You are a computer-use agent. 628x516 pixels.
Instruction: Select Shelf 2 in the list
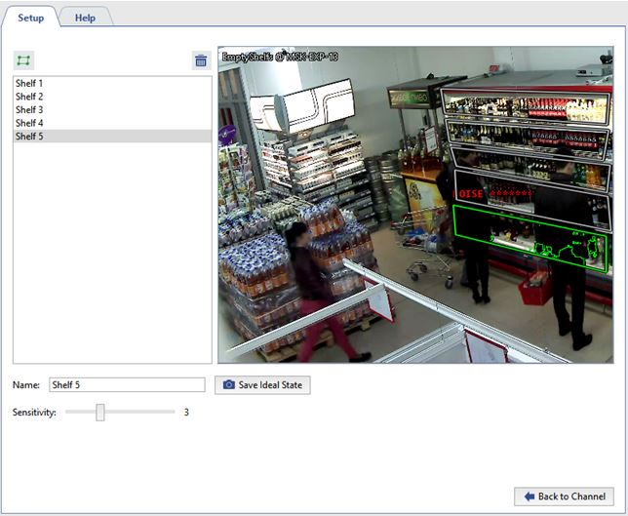click(x=29, y=97)
